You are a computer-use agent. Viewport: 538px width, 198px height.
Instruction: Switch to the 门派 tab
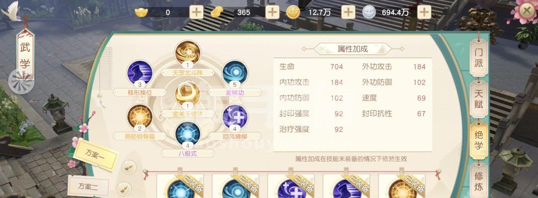point(478,57)
